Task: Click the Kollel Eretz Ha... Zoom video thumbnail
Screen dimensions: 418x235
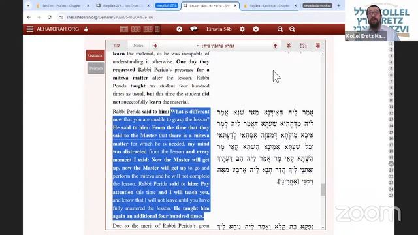Action: [x=381, y=20]
